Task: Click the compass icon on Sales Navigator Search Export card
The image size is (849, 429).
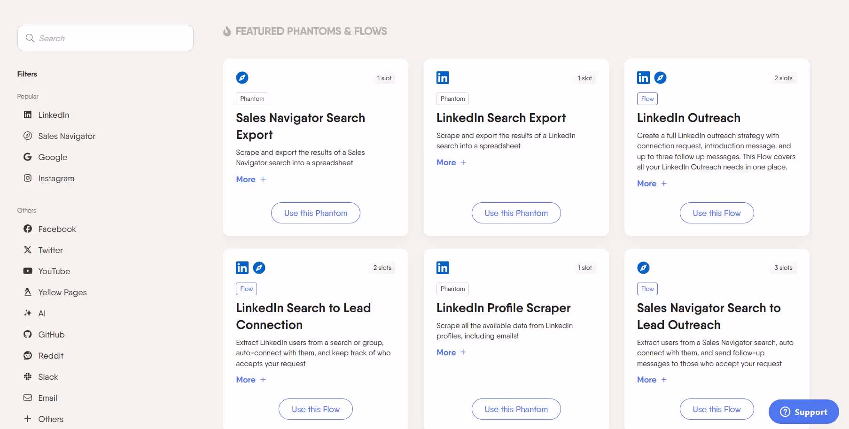Action: [242, 77]
